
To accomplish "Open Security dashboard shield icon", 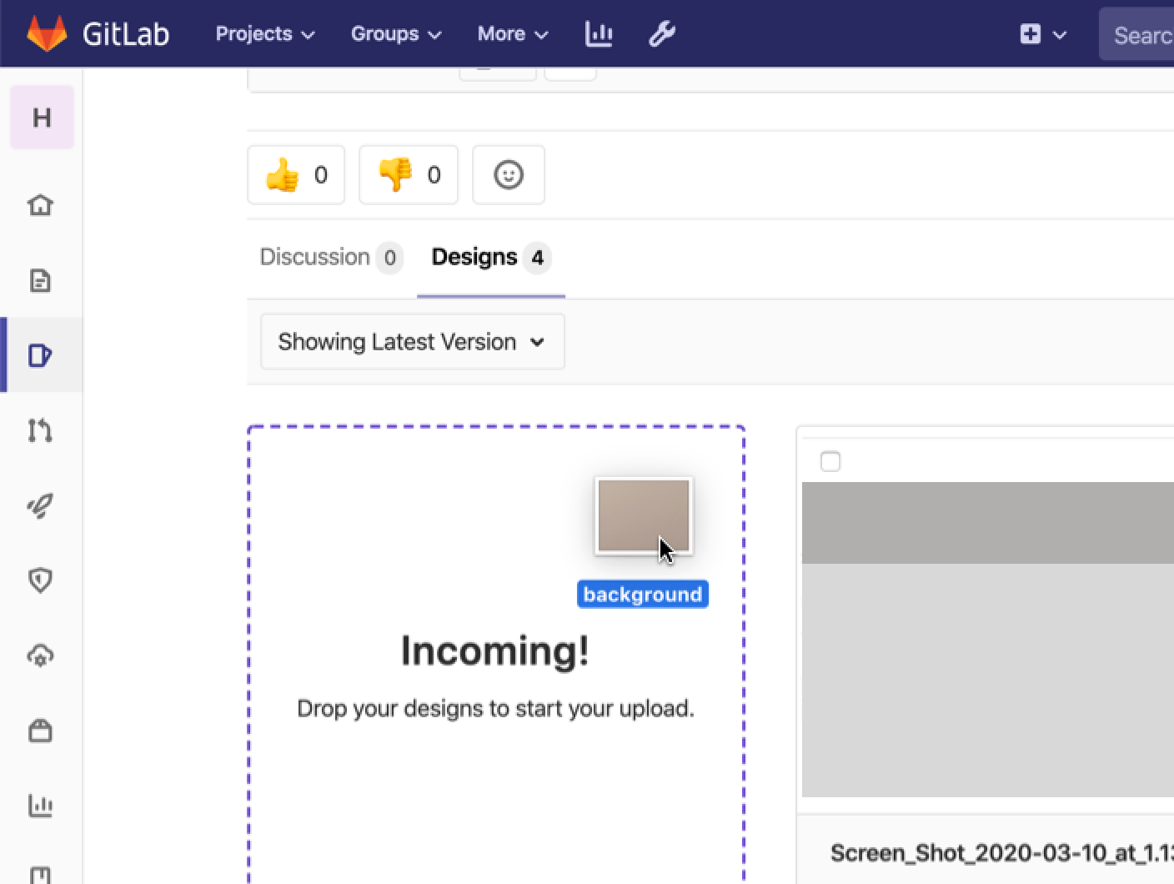I will [x=42, y=580].
